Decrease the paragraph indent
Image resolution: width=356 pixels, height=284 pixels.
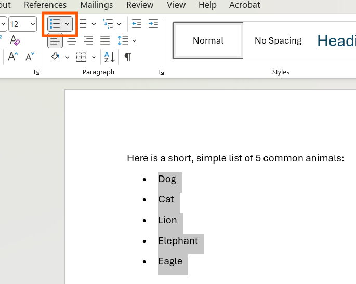pos(137,24)
